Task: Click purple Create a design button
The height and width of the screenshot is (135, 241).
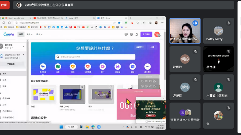Action: pos(146,35)
